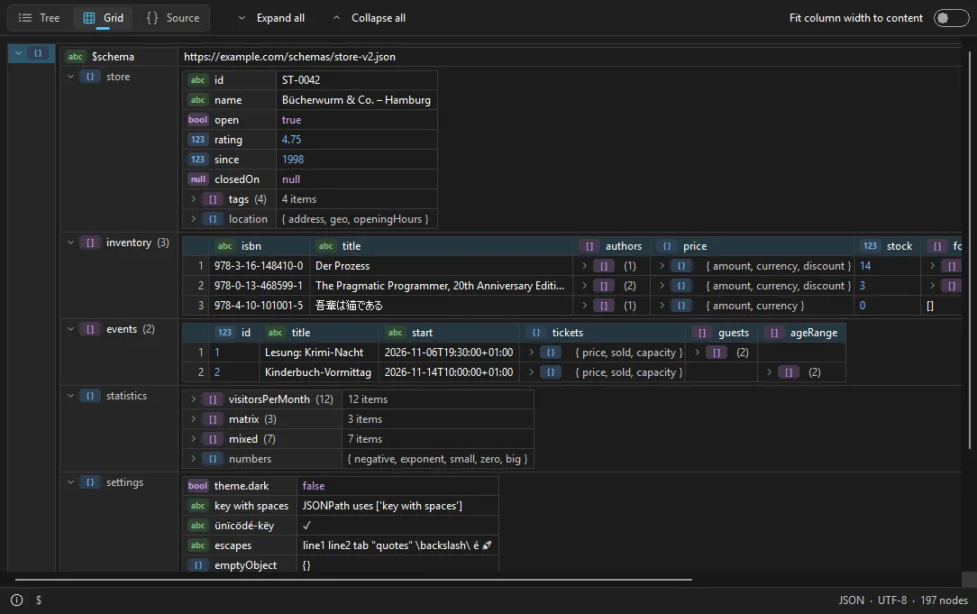This screenshot has width=977, height=614.
Task: Click the Expand all button
Action: pos(271,18)
